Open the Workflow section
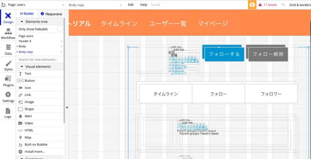The height and width of the screenshot is (159, 311). (x=8, y=34)
